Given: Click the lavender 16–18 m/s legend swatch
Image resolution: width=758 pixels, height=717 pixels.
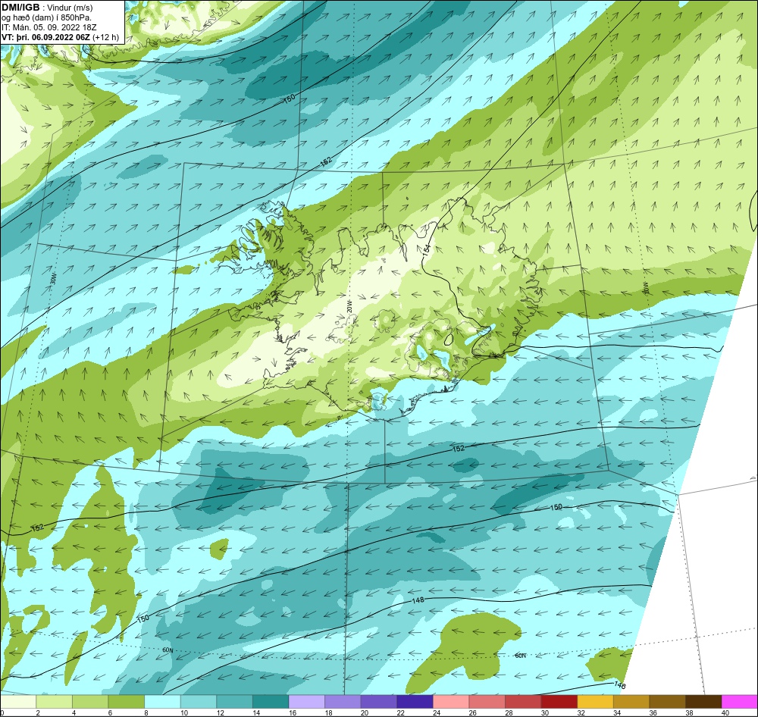Looking at the screenshot, I should (x=306, y=702).
